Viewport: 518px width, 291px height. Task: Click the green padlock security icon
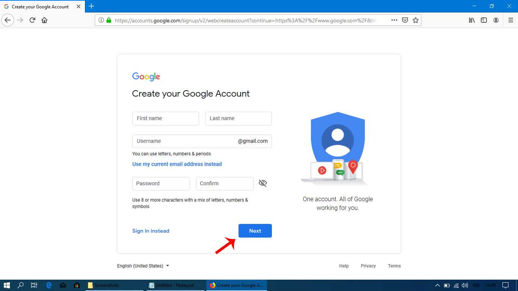point(109,20)
